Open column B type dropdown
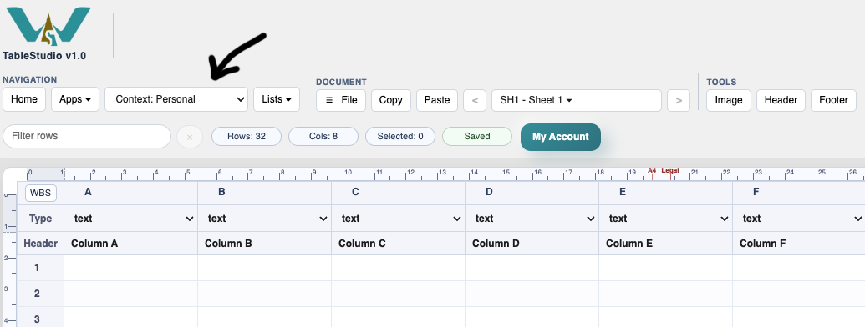 tap(265, 219)
